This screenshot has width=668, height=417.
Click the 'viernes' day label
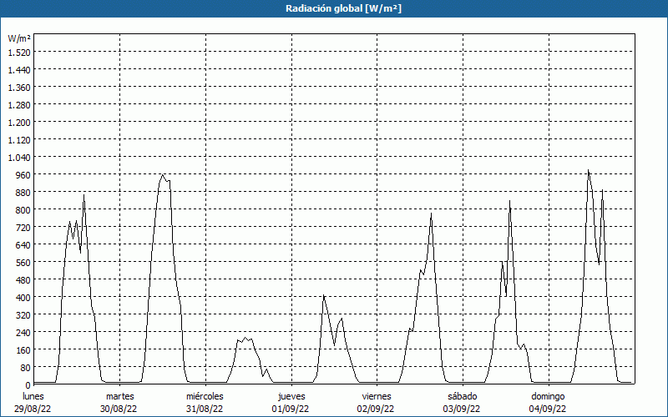pyautogui.click(x=377, y=396)
